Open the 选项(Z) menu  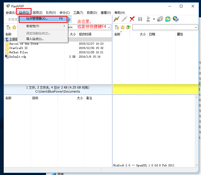tap(37, 12)
